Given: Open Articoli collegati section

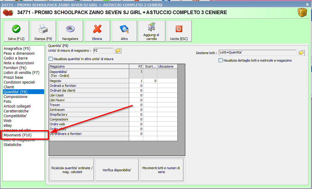Looking at the screenshot, I should click(x=17, y=106).
